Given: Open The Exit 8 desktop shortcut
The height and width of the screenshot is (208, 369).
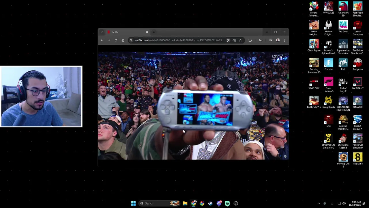Looking at the screenshot, I should pos(358,159).
